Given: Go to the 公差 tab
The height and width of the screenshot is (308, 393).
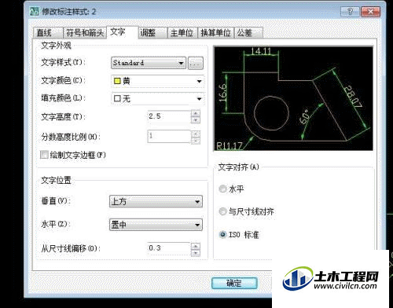Looking at the screenshot, I should click(x=248, y=33).
